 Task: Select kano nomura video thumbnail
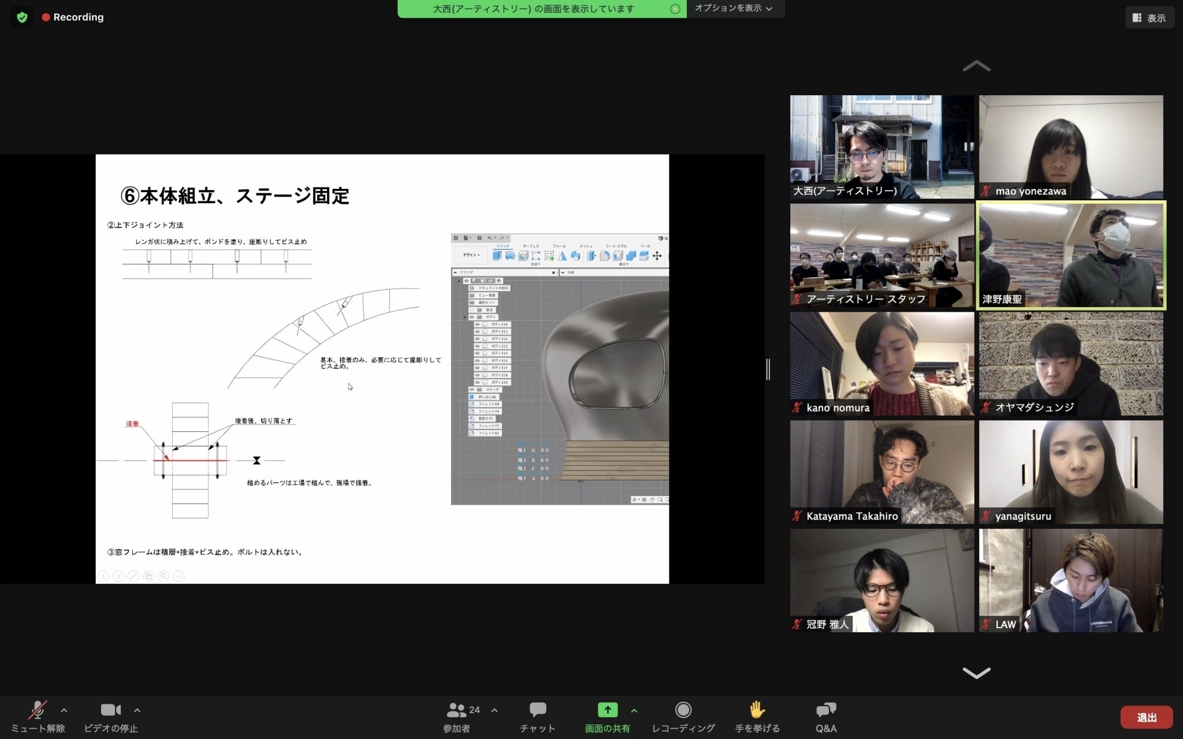point(881,364)
